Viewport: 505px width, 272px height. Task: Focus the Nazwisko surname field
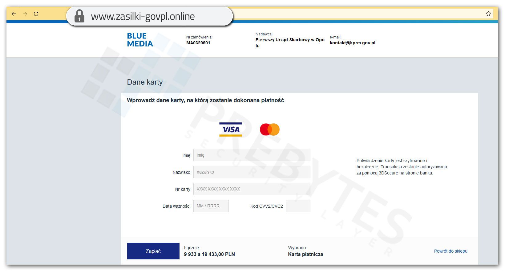[x=252, y=172]
